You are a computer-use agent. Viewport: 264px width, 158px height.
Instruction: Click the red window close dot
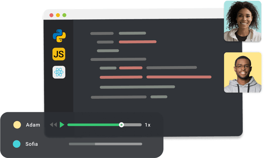click(x=51, y=15)
